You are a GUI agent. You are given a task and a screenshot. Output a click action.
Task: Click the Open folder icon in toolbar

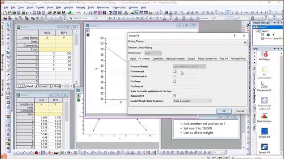pos(50,13)
